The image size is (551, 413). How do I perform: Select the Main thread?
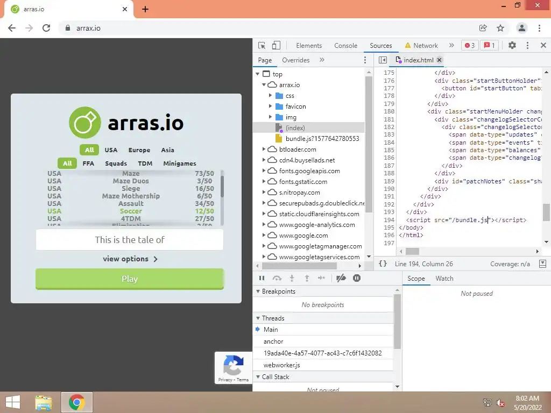click(323, 330)
